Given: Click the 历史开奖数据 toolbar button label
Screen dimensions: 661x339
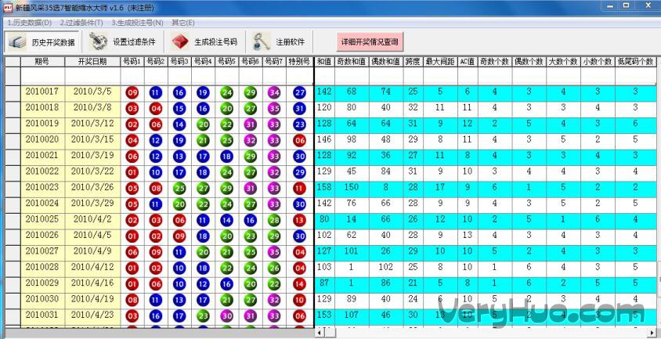Looking at the screenshot, I should (x=53, y=42).
